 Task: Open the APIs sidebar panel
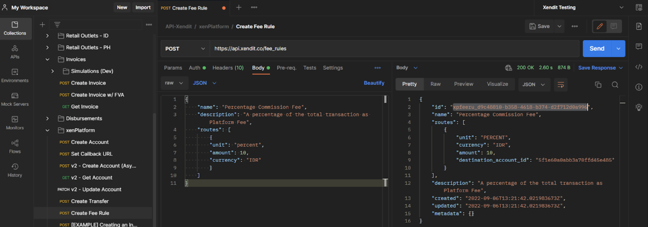pos(15,52)
